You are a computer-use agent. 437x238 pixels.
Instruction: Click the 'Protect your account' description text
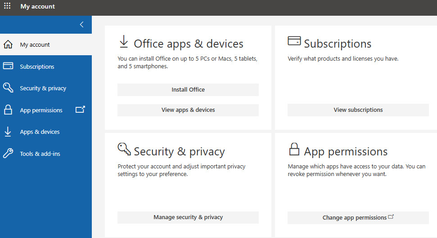click(181, 170)
